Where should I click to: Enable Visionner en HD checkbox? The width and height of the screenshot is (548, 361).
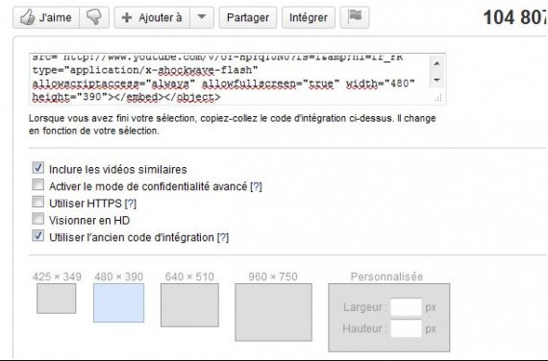coord(37,219)
